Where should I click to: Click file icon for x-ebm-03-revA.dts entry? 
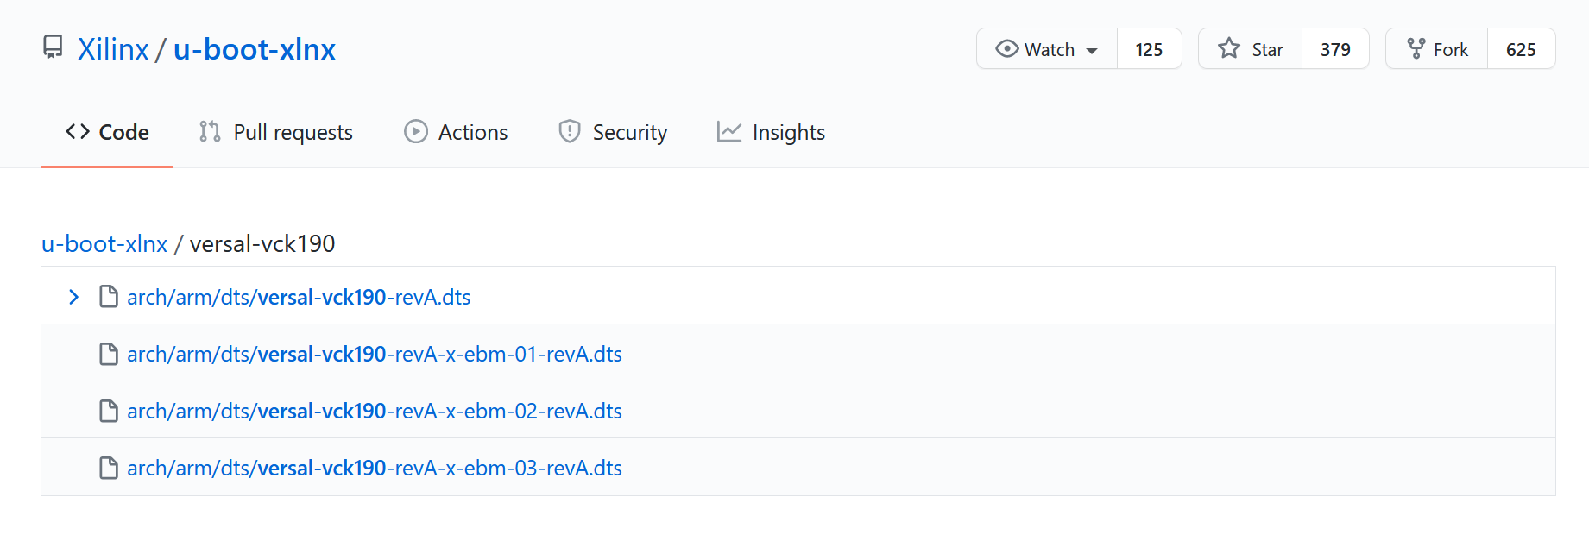click(x=109, y=468)
